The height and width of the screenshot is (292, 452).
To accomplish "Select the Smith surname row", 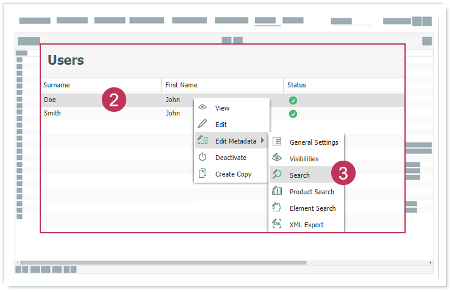I will pyautogui.click(x=52, y=113).
